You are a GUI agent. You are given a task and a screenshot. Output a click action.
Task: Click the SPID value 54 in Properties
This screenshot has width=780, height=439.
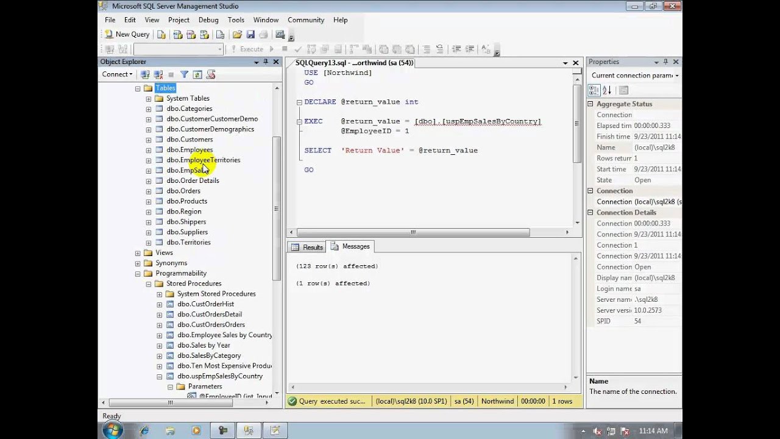pos(637,321)
